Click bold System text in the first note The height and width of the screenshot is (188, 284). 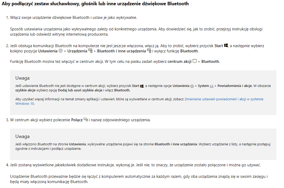[203, 86]
